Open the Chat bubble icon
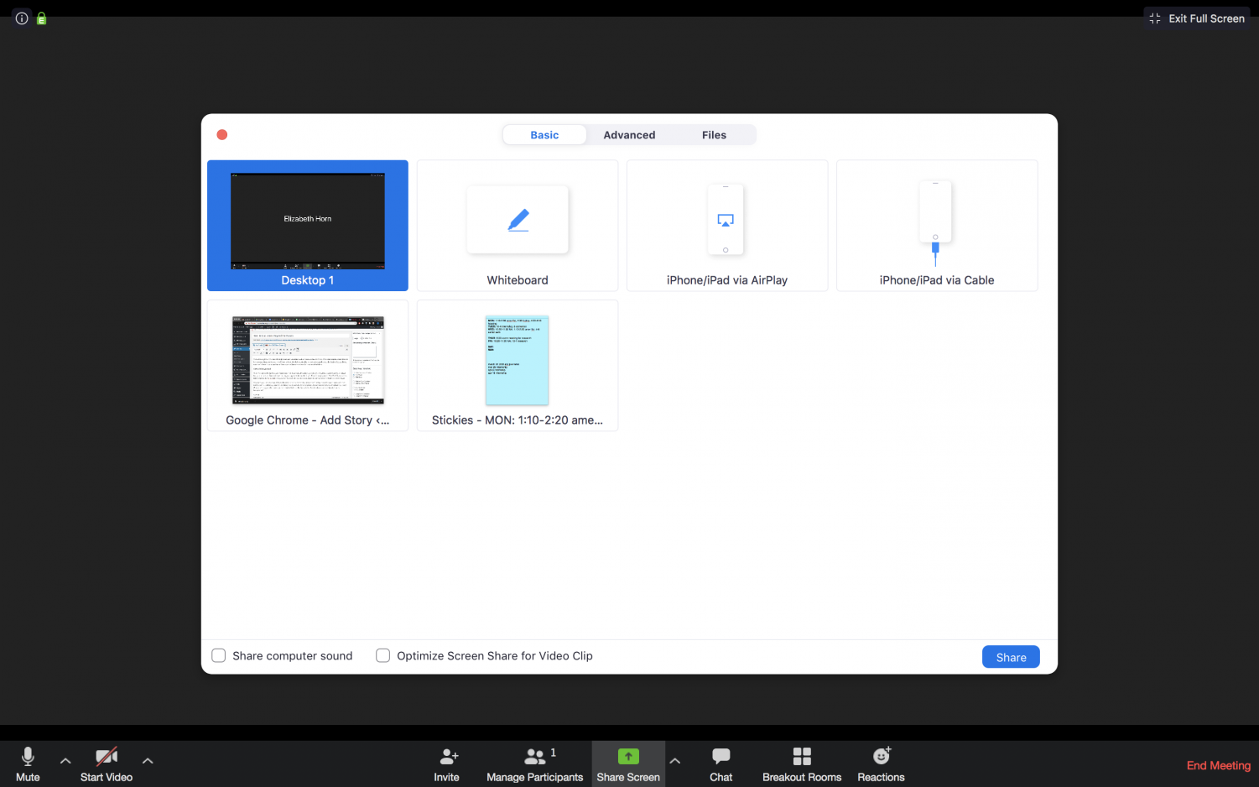Viewport: 1259px width, 787px height. (x=721, y=757)
